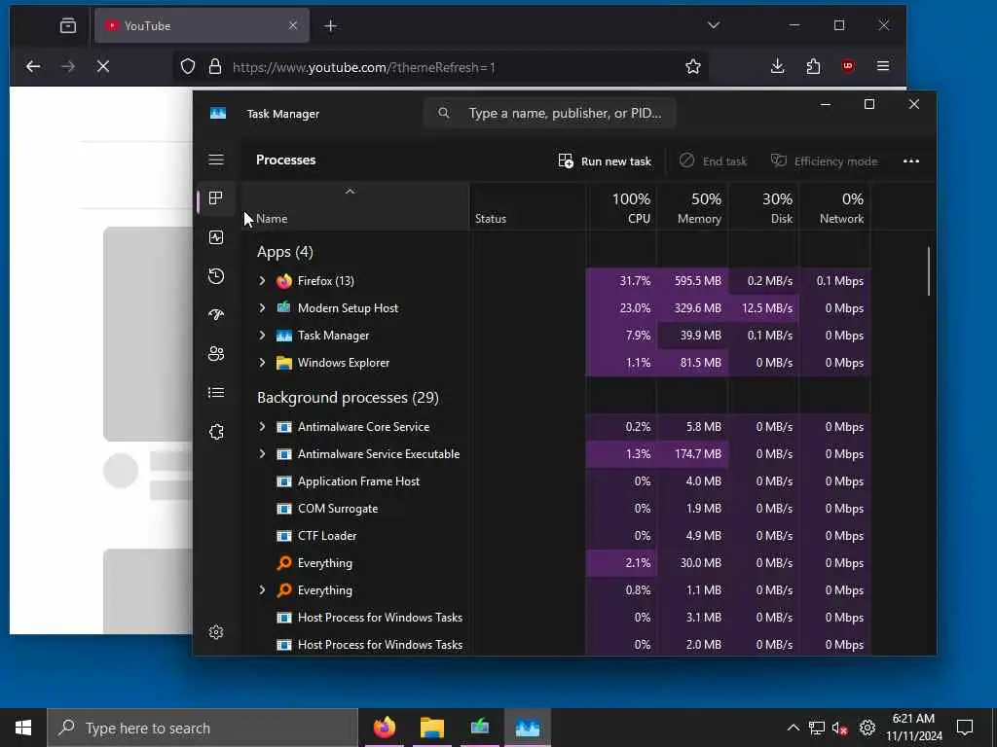Screen dimensions: 997x747
Task: Open Firefox extensions puzzle icon
Action: pos(813,66)
